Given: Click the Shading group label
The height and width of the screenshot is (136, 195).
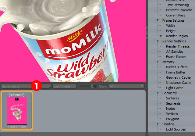Looking at the screenshot, I should [168, 124].
